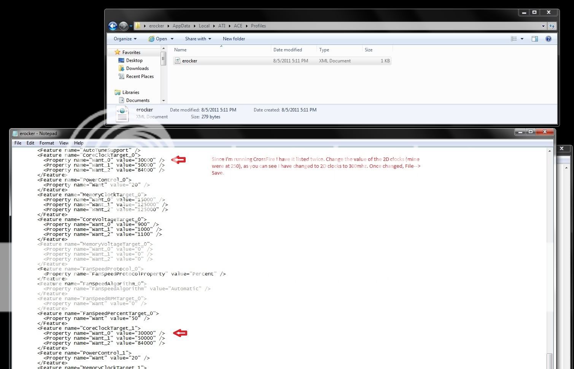
Task: Click the Feature name="AutoTuneSupport" line
Action: [x=89, y=150]
